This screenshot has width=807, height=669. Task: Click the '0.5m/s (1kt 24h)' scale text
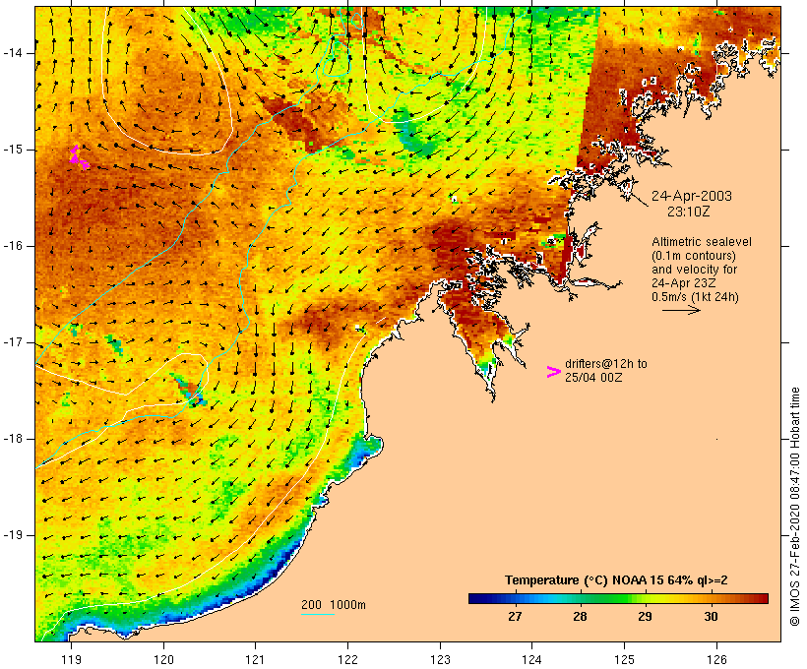(x=695, y=297)
